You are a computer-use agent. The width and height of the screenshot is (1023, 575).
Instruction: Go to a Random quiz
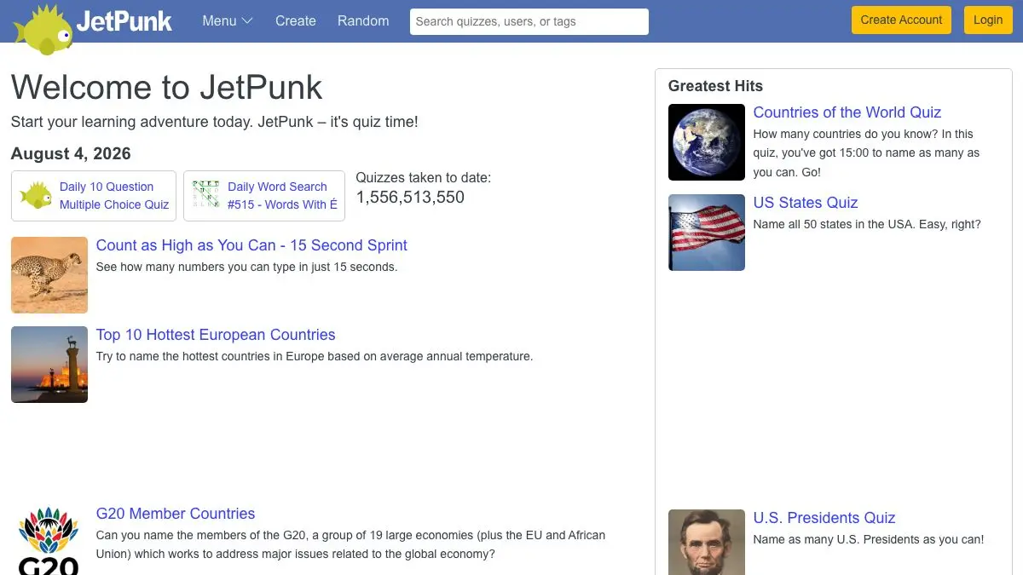(x=363, y=20)
